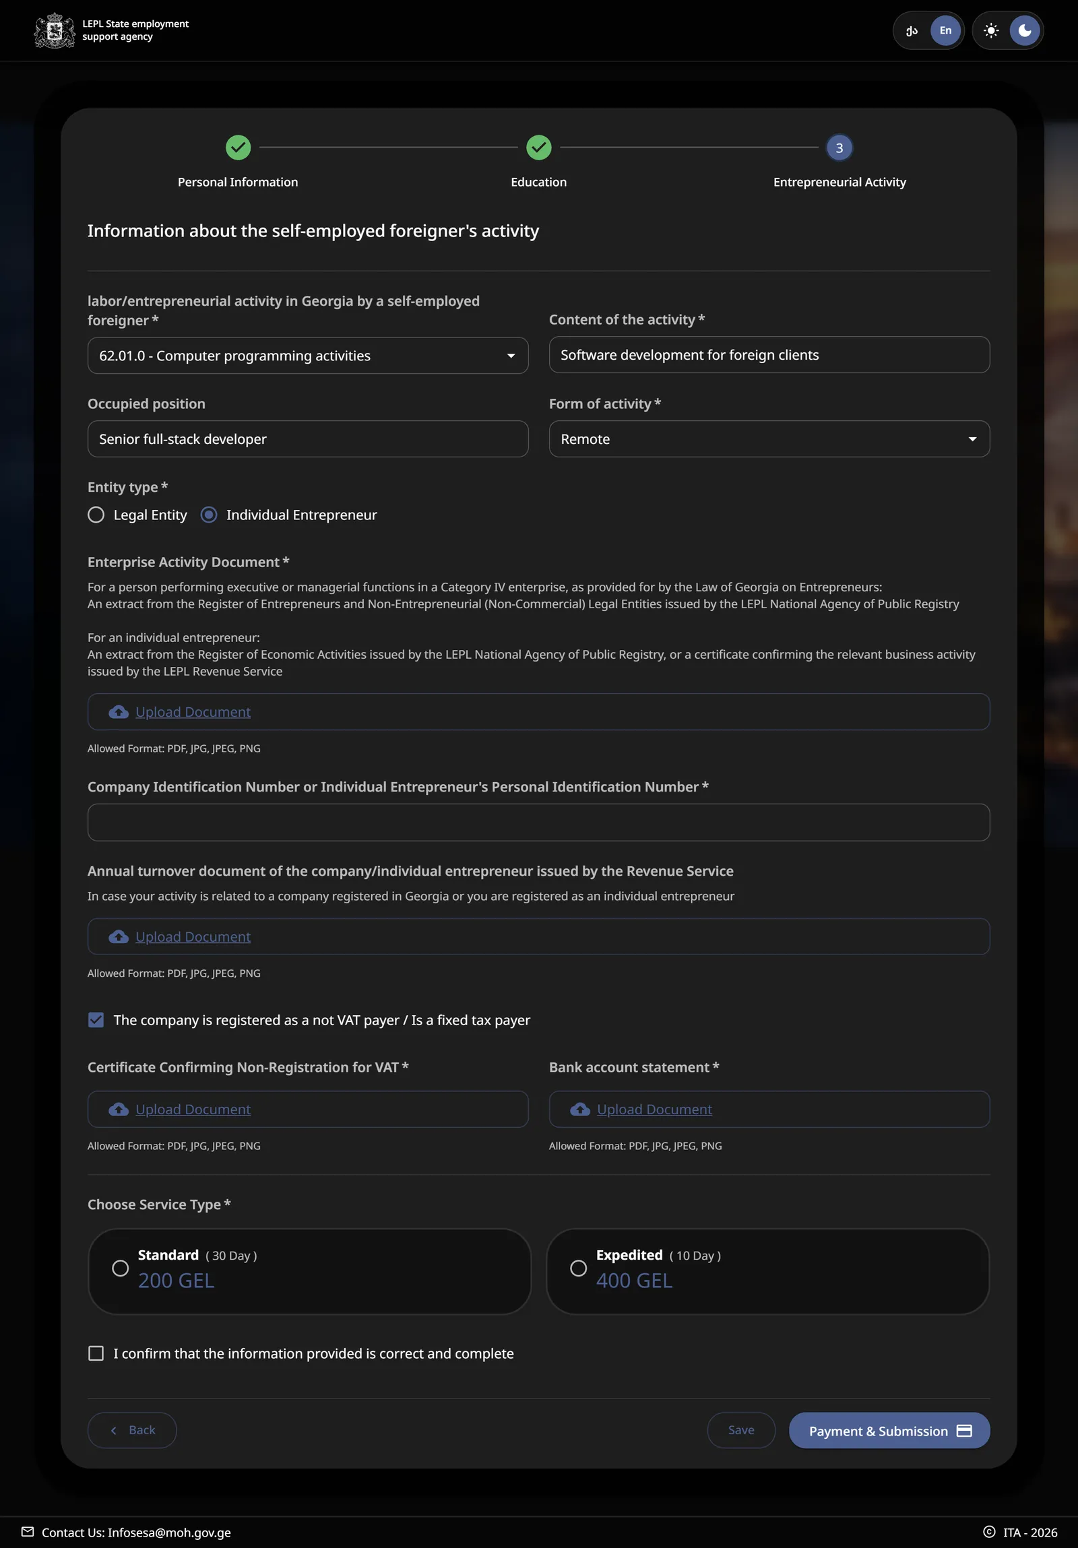1078x1548 pixels.
Task: Click the agency coat of arms logo
Action: [55, 30]
